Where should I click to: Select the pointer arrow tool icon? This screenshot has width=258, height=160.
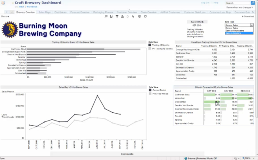point(133,16)
